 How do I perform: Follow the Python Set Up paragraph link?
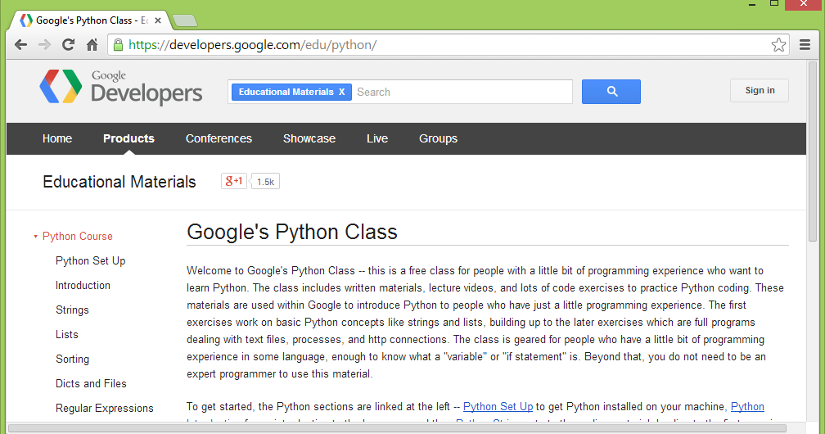click(x=498, y=406)
